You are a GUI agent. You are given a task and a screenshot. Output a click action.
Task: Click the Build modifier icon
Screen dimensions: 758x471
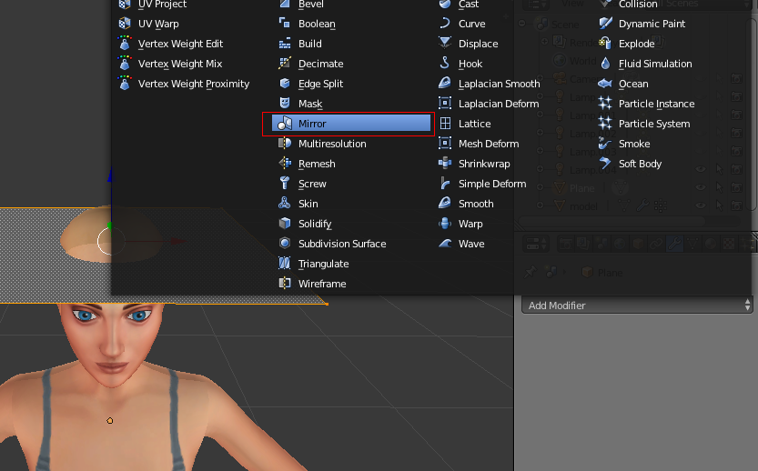pos(285,44)
